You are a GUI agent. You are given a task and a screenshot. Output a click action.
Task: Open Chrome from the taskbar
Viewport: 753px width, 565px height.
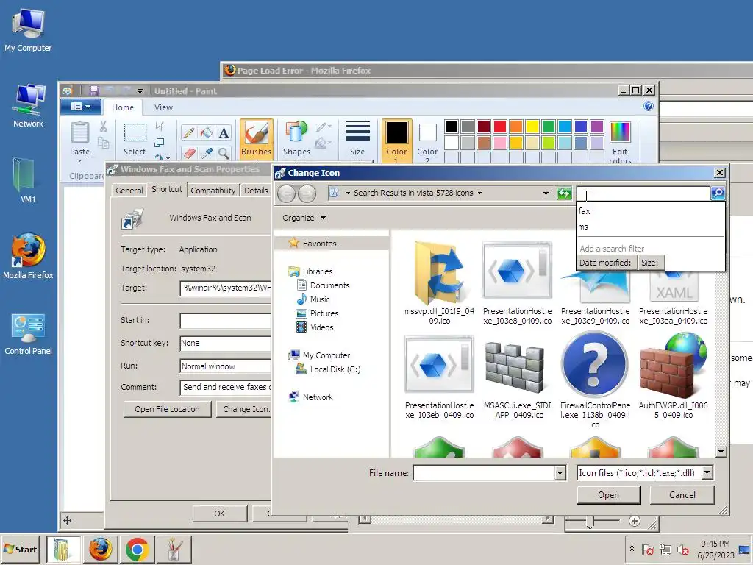click(137, 549)
